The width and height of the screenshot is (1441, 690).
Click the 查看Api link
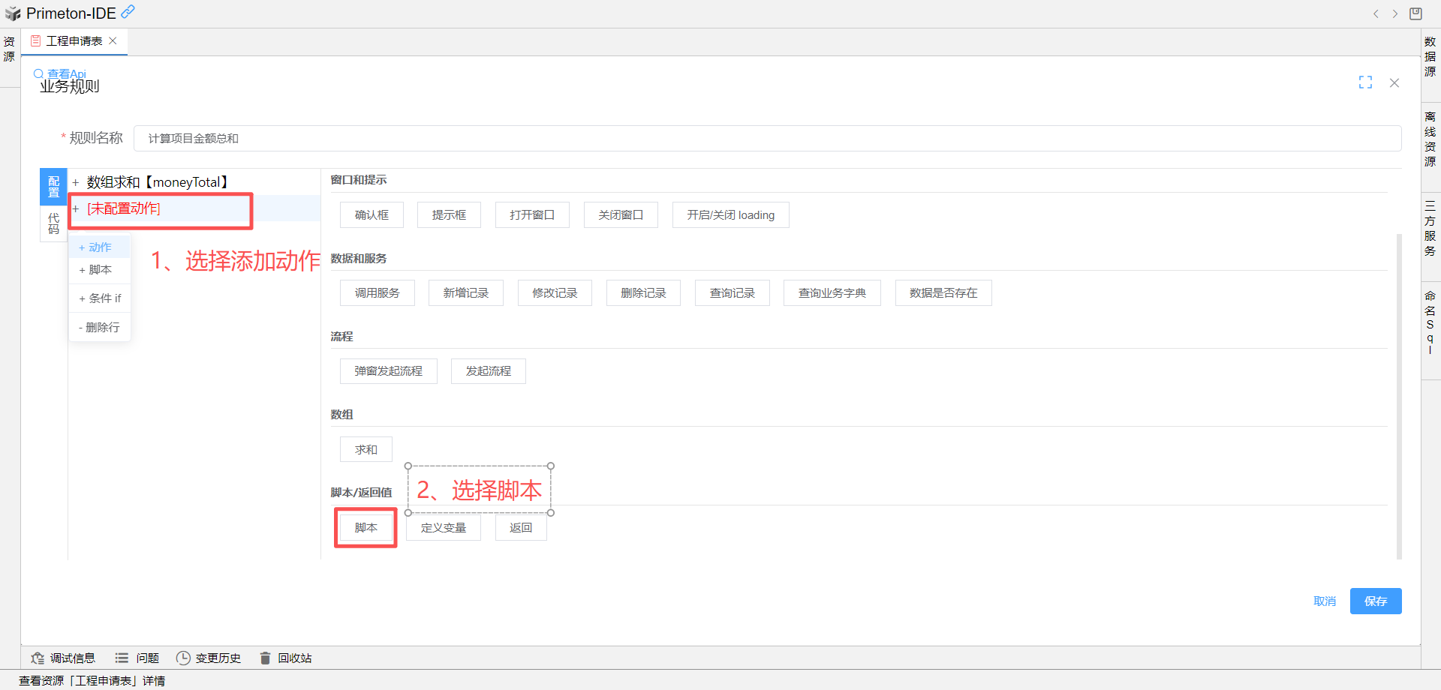coord(66,73)
